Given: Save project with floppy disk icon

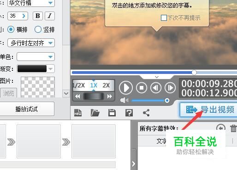Looking at the screenshot, I should [112, 113].
